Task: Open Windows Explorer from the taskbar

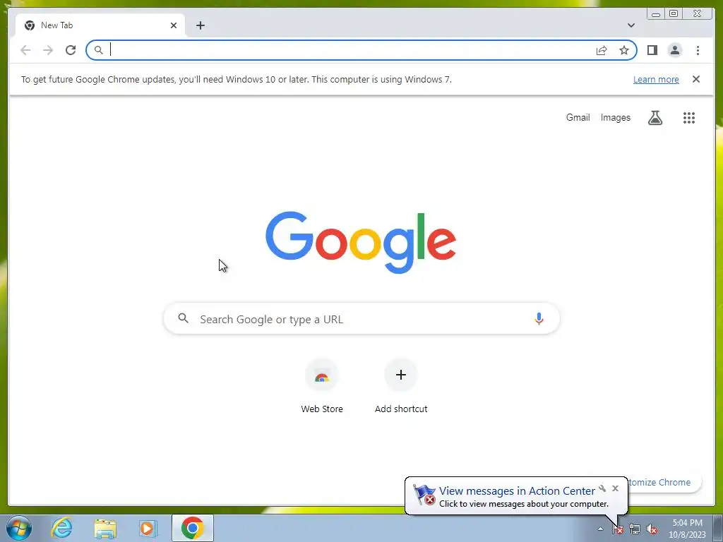Action: click(x=105, y=528)
